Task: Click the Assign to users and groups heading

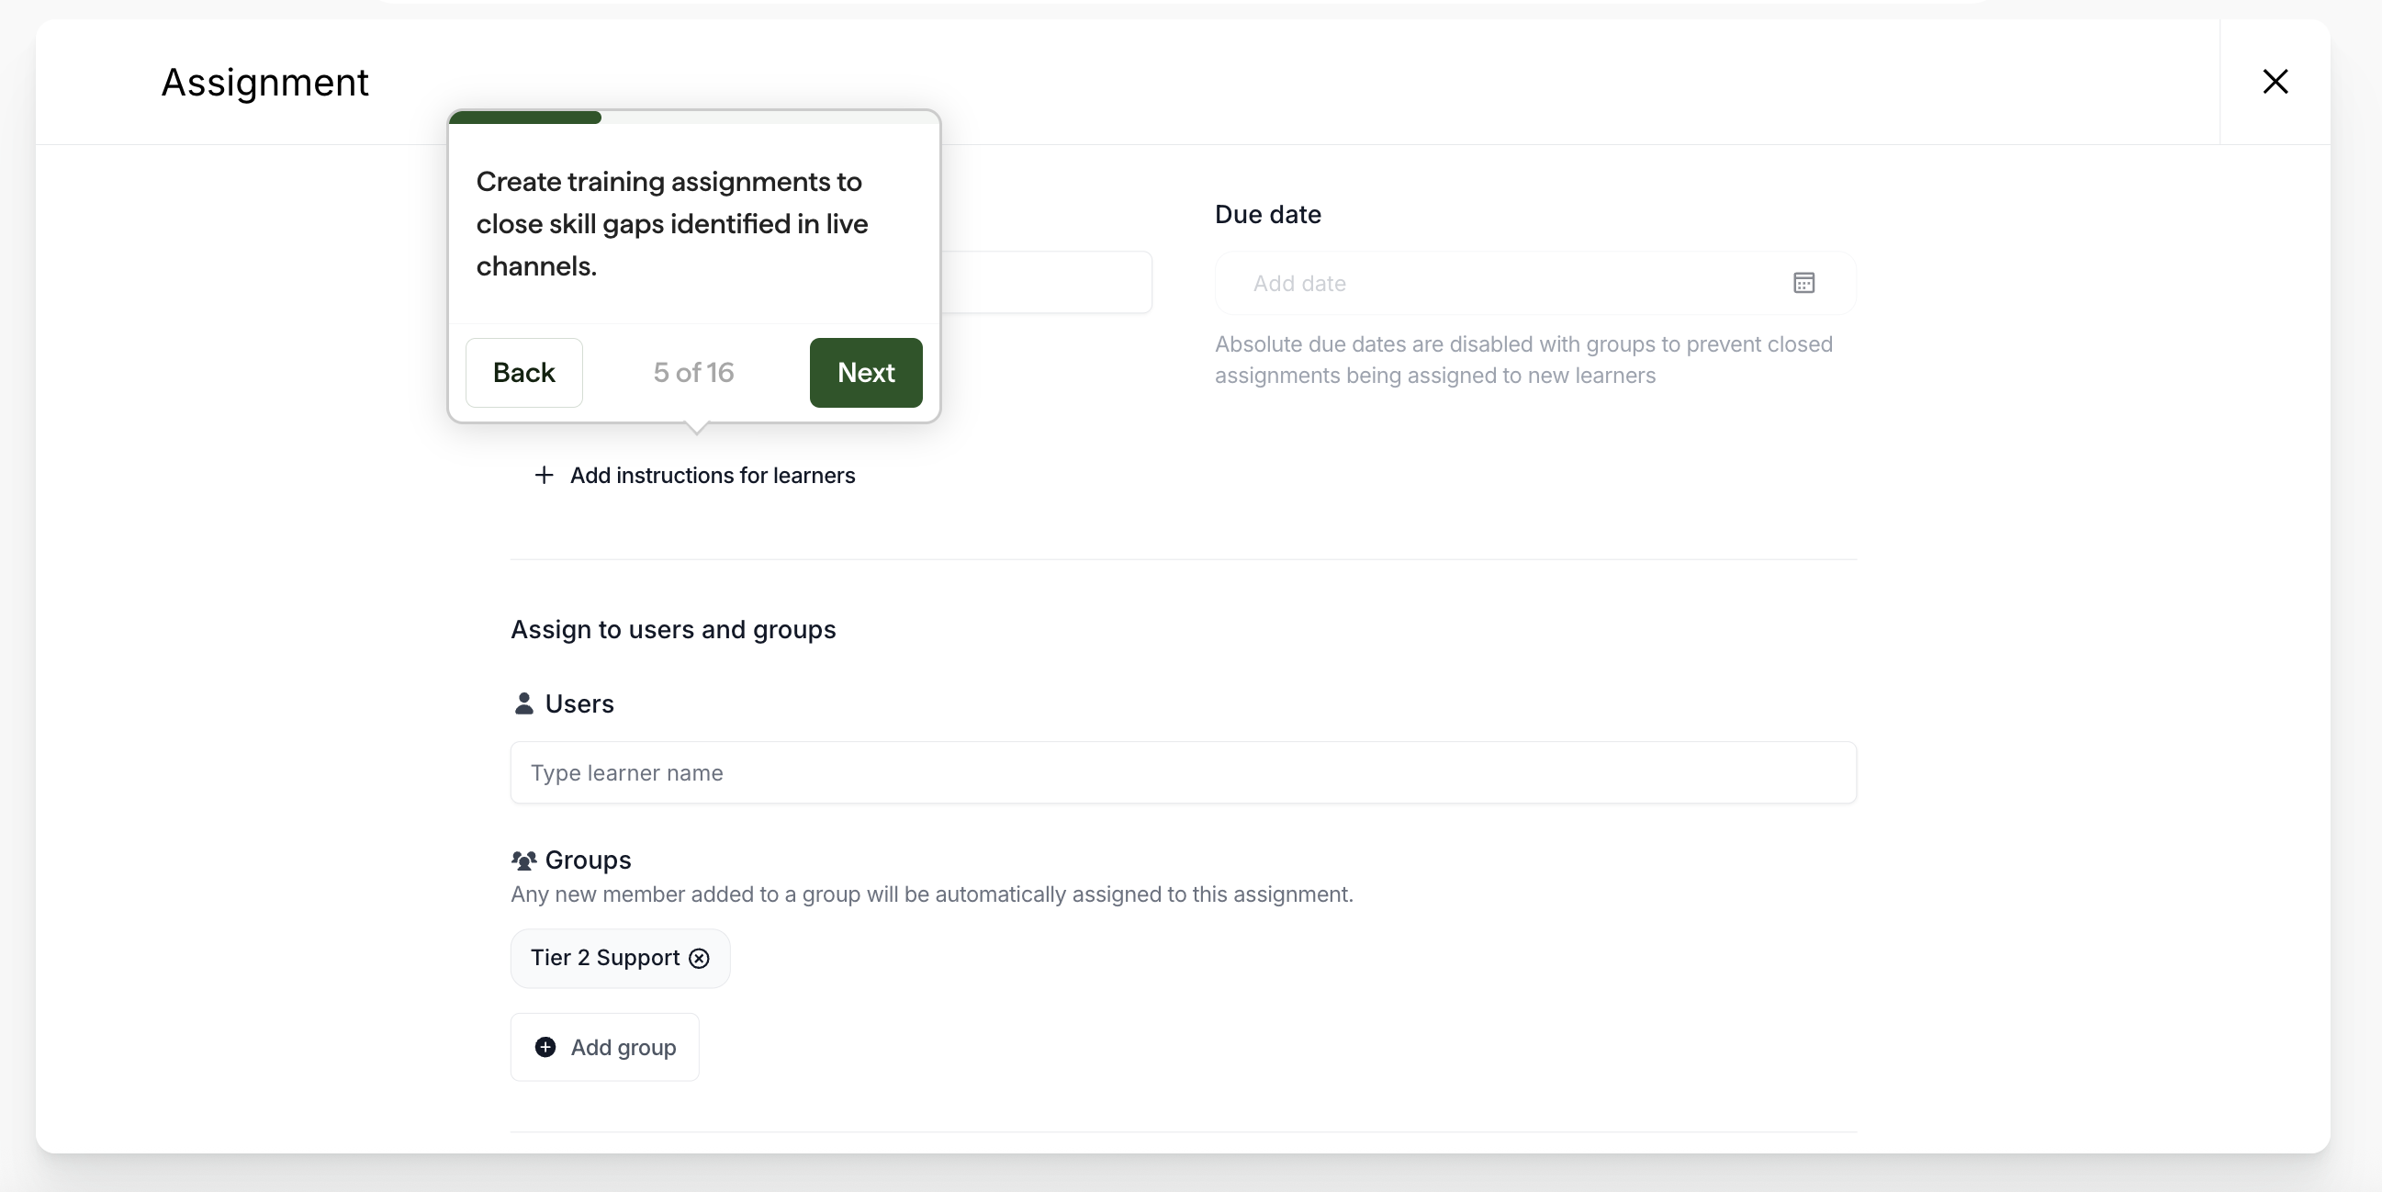Action: tap(673, 630)
